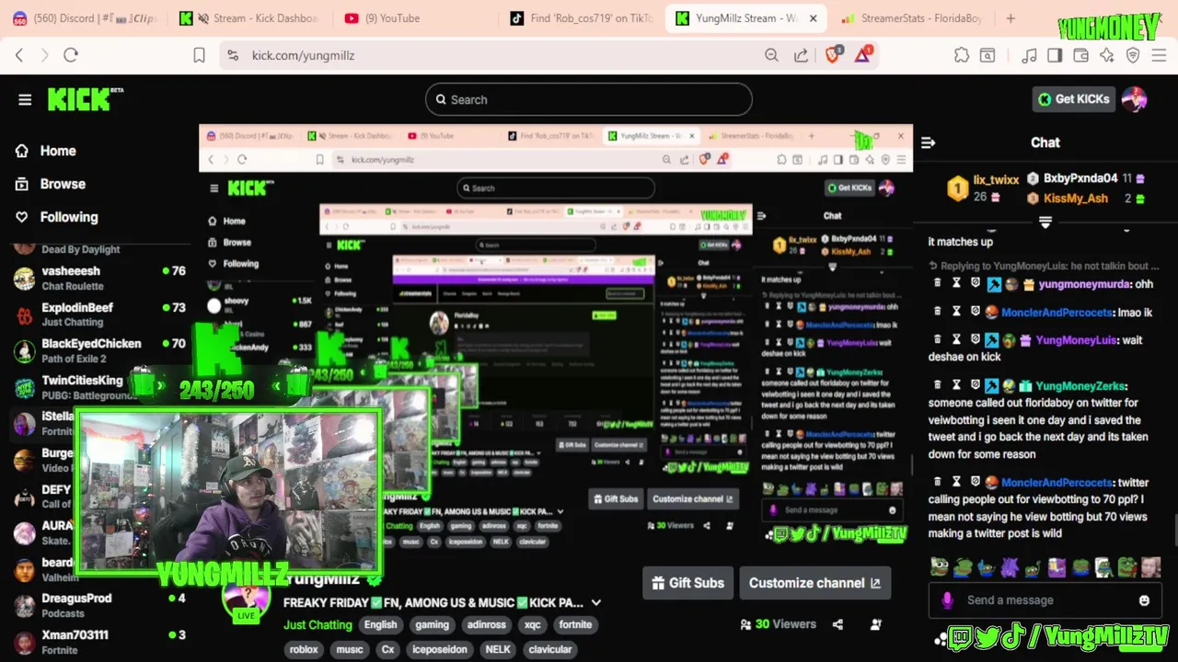Open the browser main hamburger menu
The height and width of the screenshot is (662, 1178).
1160,55
